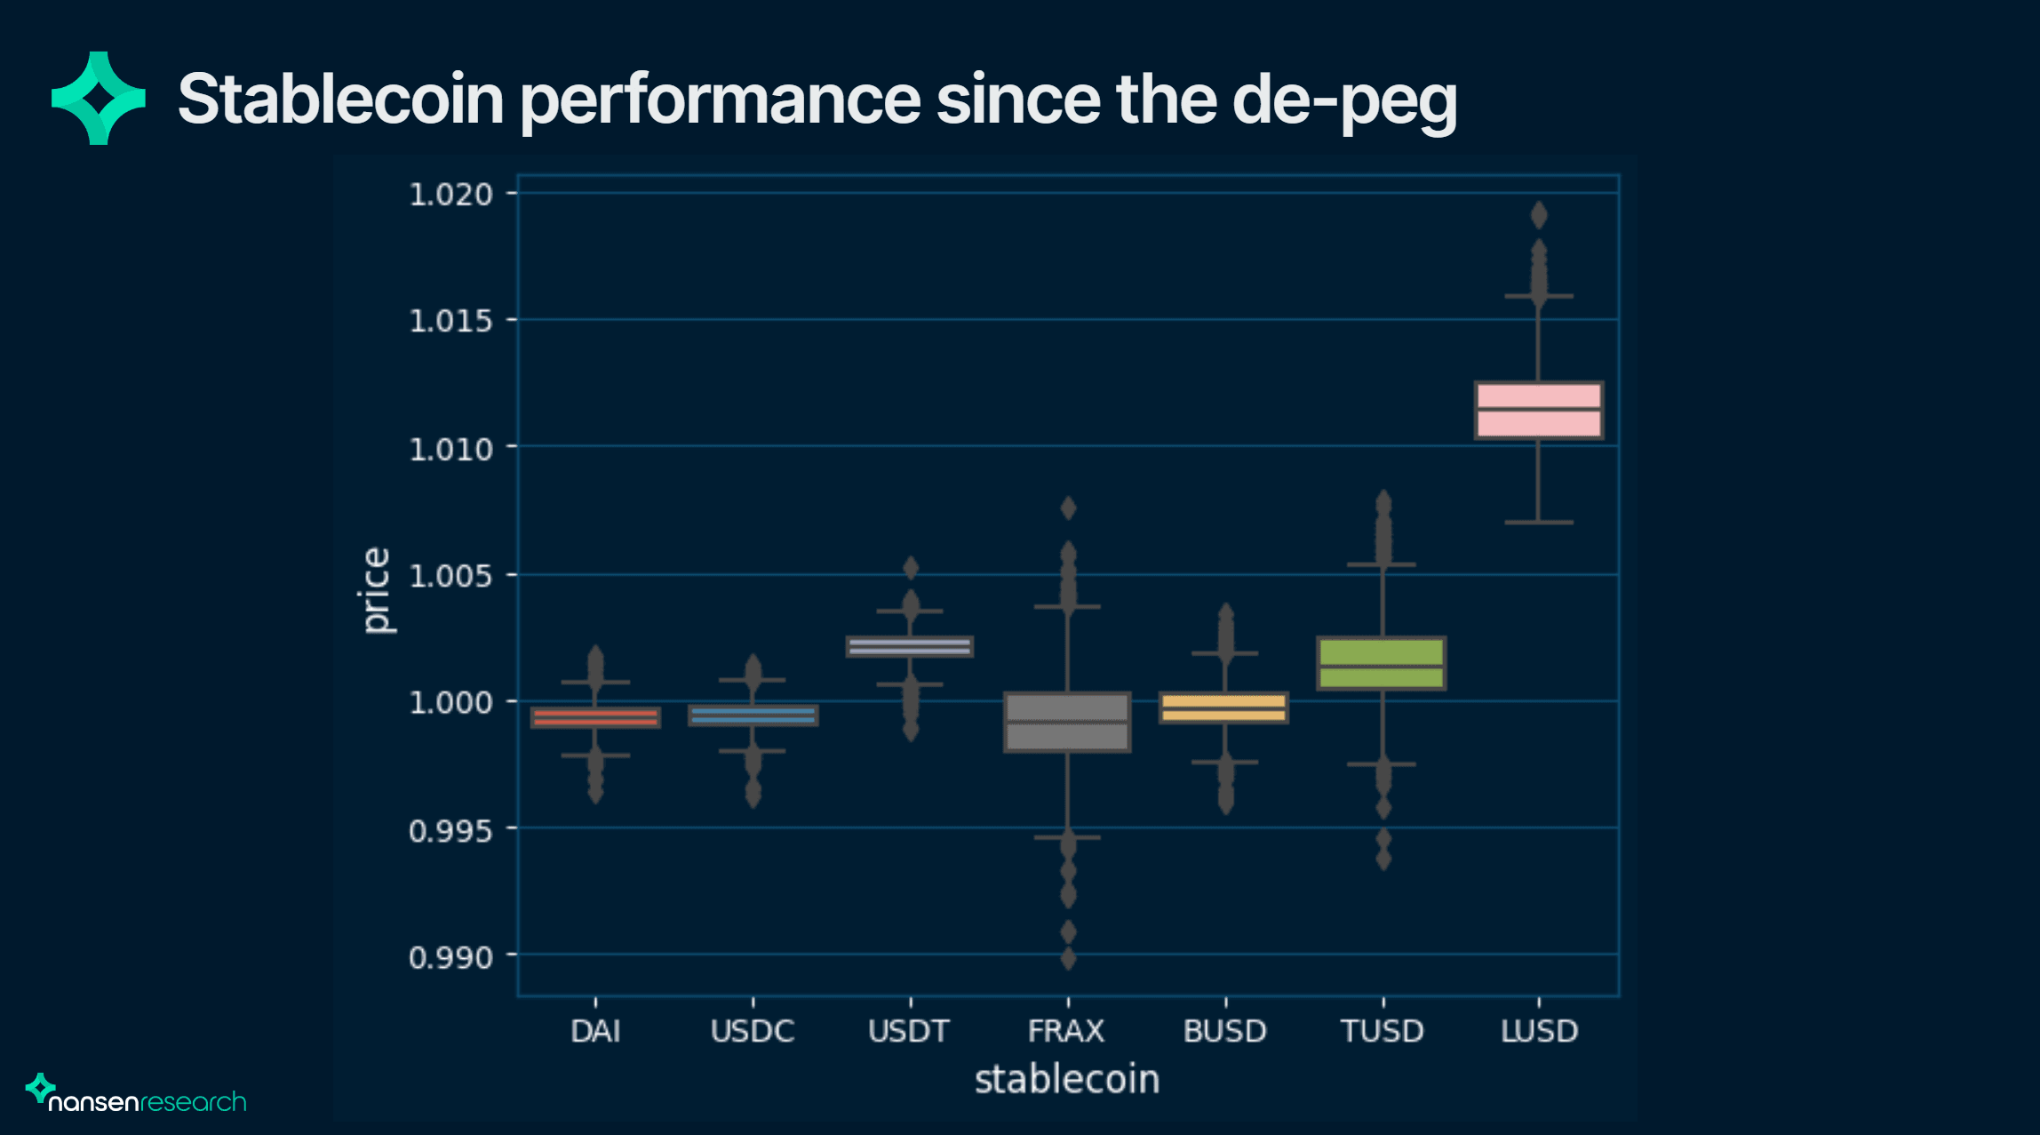This screenshot has height=1135, width=2040.
Task: Click the highest USDT outlier diamond
Action: point(911,568)
